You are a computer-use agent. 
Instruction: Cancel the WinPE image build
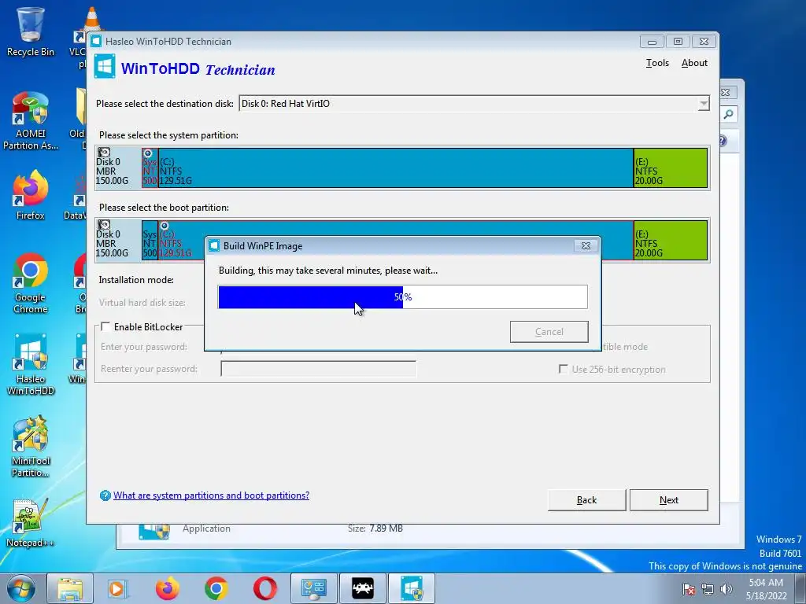tap(549, 332)
